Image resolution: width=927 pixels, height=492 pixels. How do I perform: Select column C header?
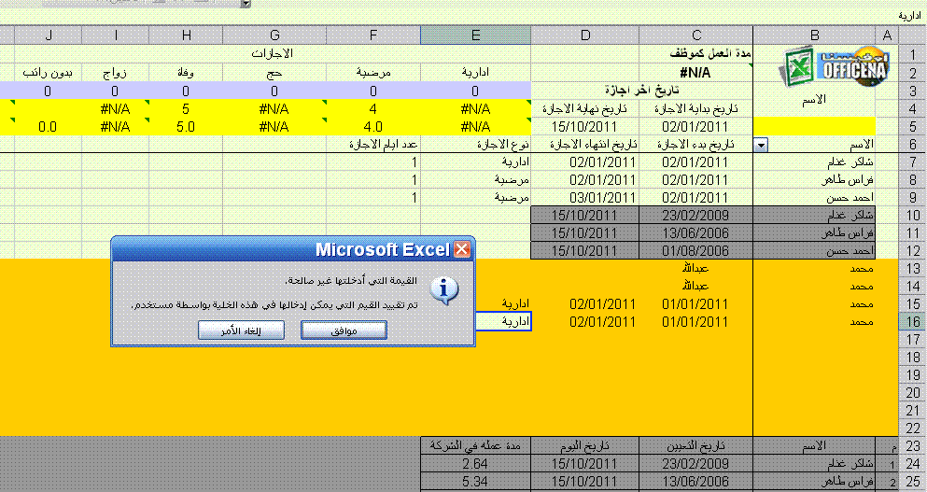(695, 35)
